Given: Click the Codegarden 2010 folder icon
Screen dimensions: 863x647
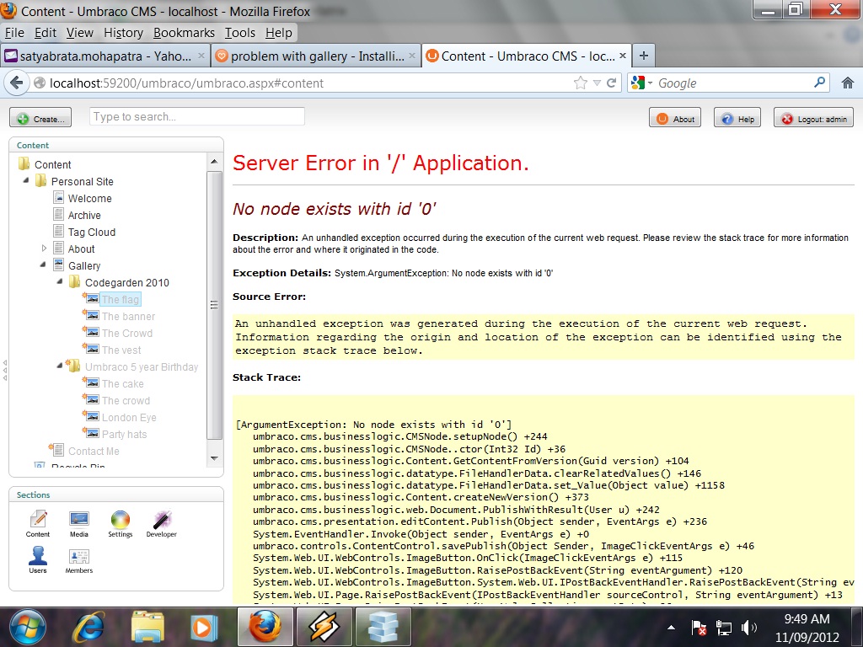Looking at the screenshot, I should (74, 281).
